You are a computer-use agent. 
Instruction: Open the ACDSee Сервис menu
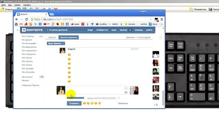pyautogui.click(x=17, y=5)
